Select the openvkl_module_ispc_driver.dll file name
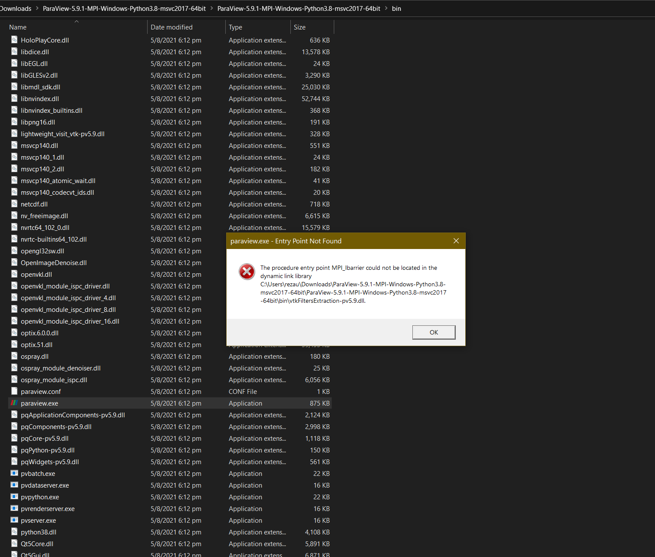The image size is (655, 557). coord(65,286)
